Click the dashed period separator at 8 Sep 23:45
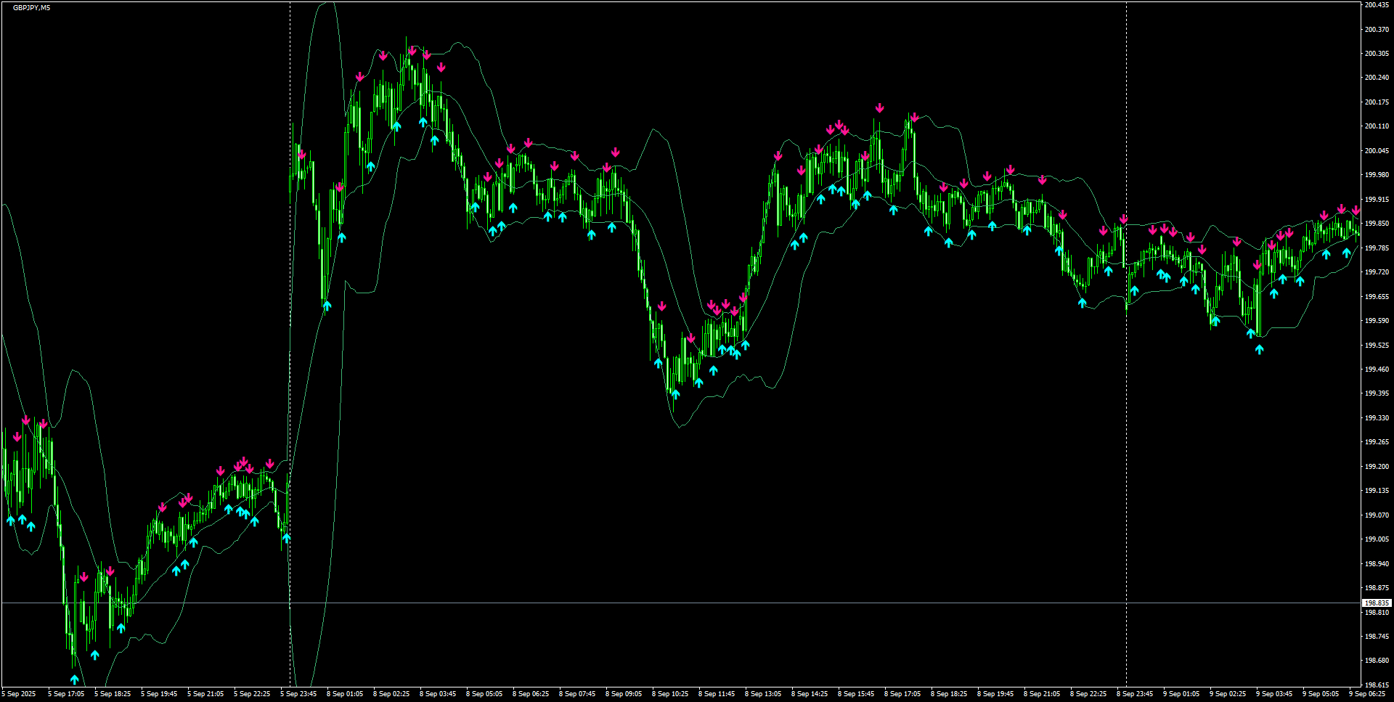Viewport: 1394px width, 702px height. [1126, 363]
